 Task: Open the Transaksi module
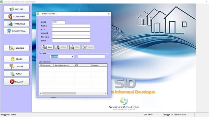click(16, 24)
